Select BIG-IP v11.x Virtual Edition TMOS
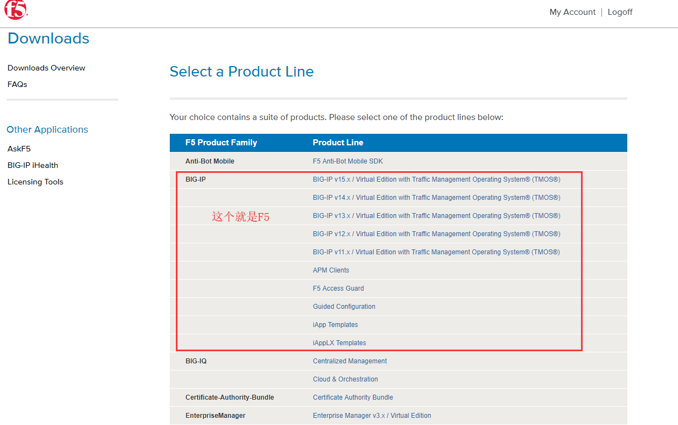 click(x=437, y=252)
